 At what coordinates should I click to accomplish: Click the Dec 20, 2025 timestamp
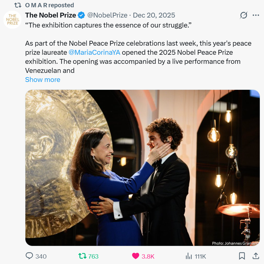(x=154, y=15)
